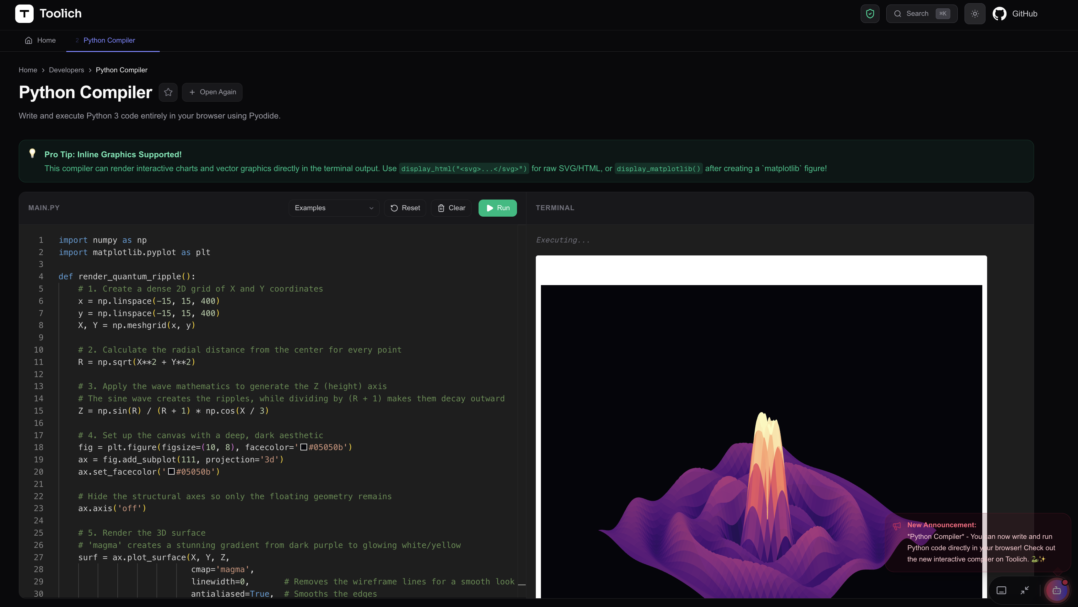Image resolution: width=1078 pixels, height=607 pixels.
Task: Click the 'import numpy as np' line
Action: tap(102, 240)
